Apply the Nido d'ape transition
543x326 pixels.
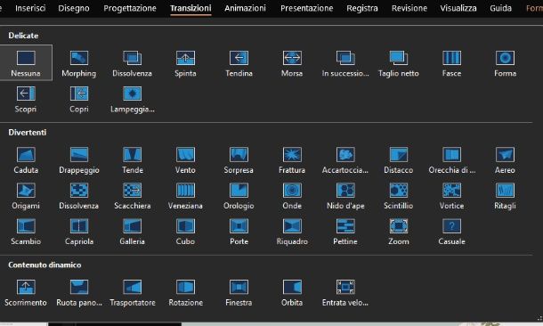pyautogui.click(x=345, y=196)
